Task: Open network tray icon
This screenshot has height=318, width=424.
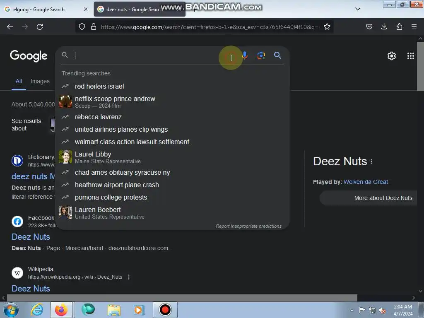Action: [372, 311]
